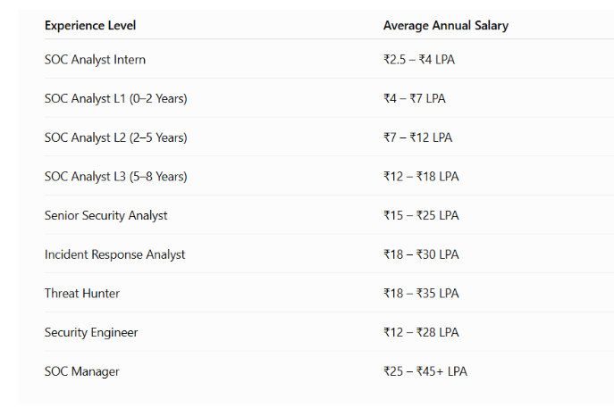Viewport: 614px width, 416px height.
Task: Select the Incident Response Analyst label
Action: coord(114,254)
